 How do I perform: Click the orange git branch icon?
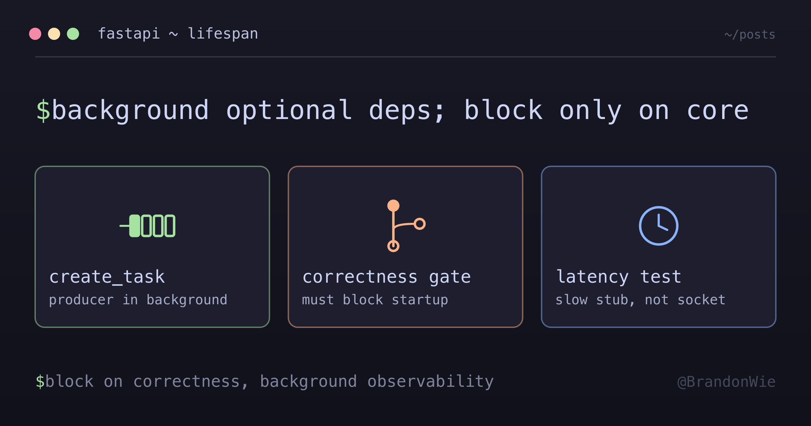pyautogui.click(x=406, y=226)
